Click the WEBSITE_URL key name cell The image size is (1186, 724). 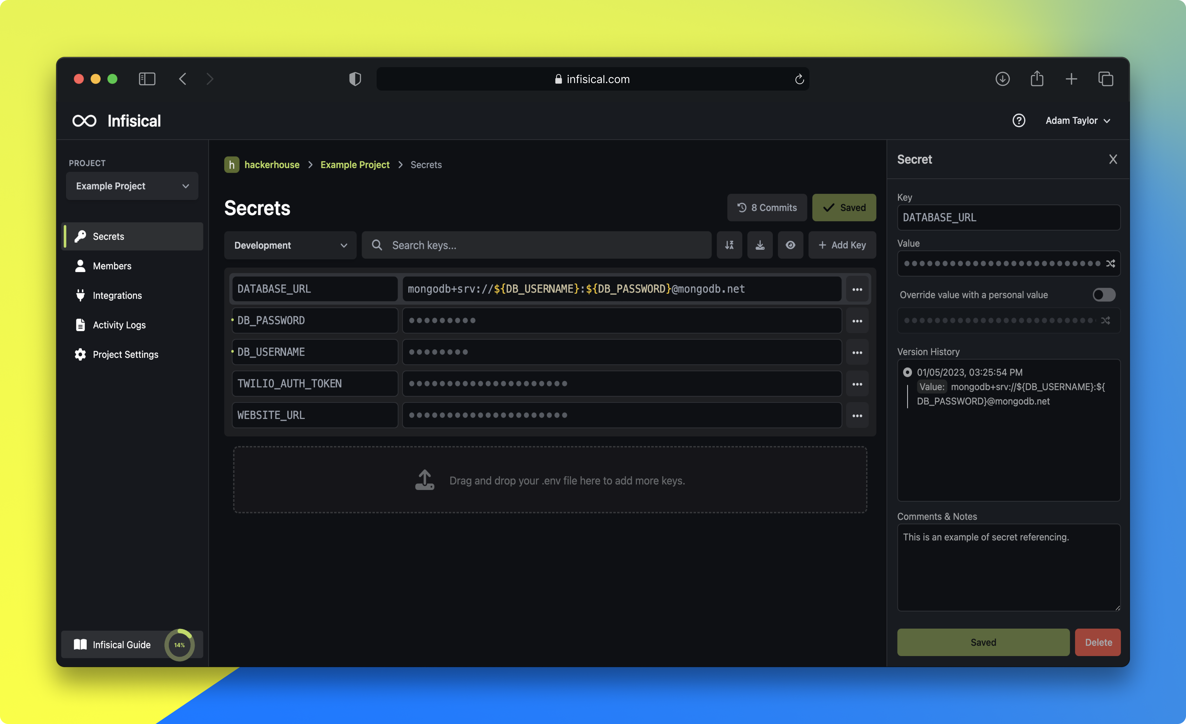(315, 416)
